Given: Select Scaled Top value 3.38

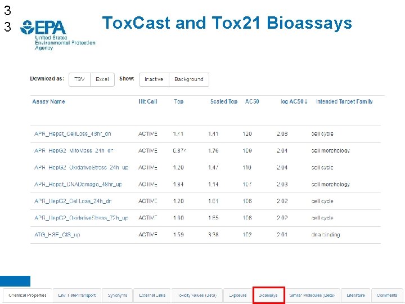Looking at the screenshot, I should coord(213,235).
